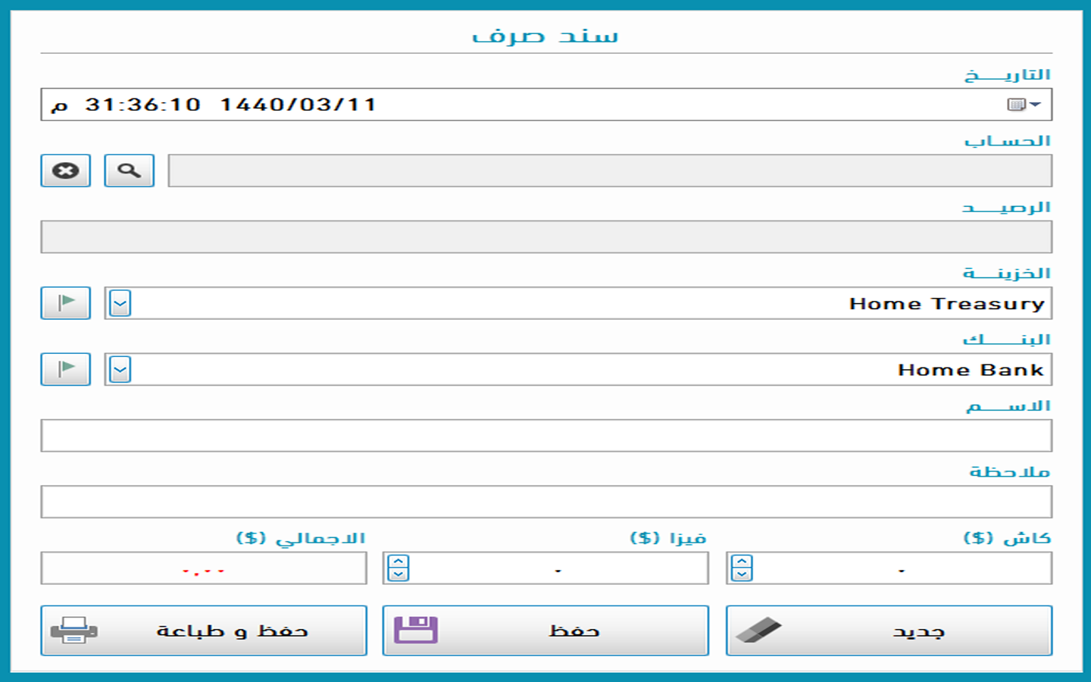The image size is (1091, 682).
Task: Click the eraser icon on new button
Action: point(758,630)
